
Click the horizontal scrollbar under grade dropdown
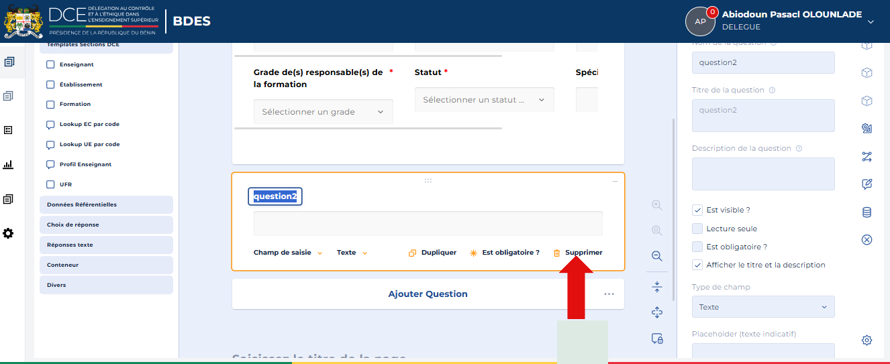[367, 128]
